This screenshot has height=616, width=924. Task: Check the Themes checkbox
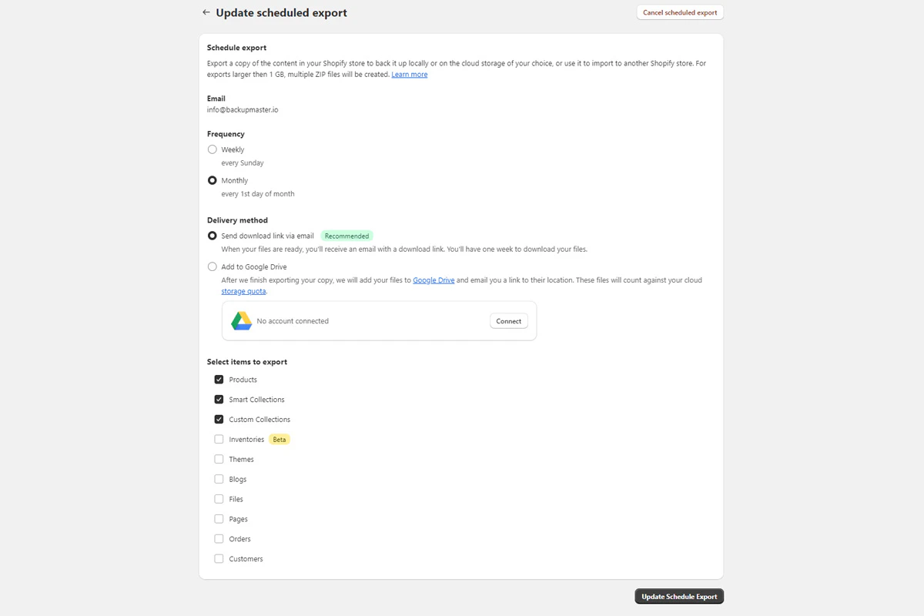click(219, 459)
